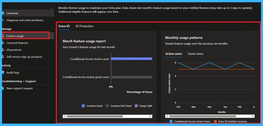Click the Unique Active Users axis title
This screenshot has width=263, height=126.
tap(169, 83)
